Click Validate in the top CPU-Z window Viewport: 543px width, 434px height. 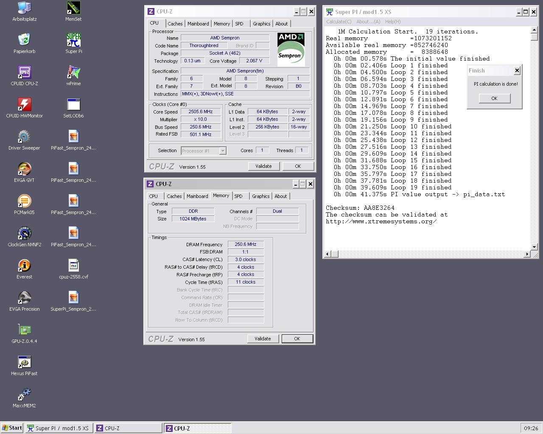pyautogui.click(x=263, y=166)
